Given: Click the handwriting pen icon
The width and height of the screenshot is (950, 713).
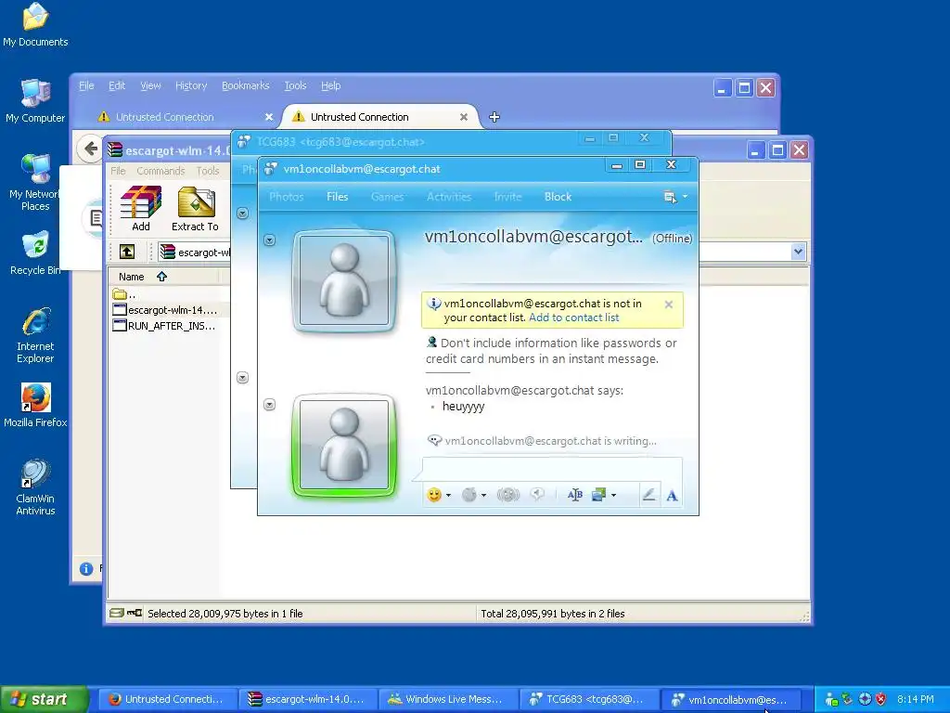Looking at the screenshot, I should point(648,495).
